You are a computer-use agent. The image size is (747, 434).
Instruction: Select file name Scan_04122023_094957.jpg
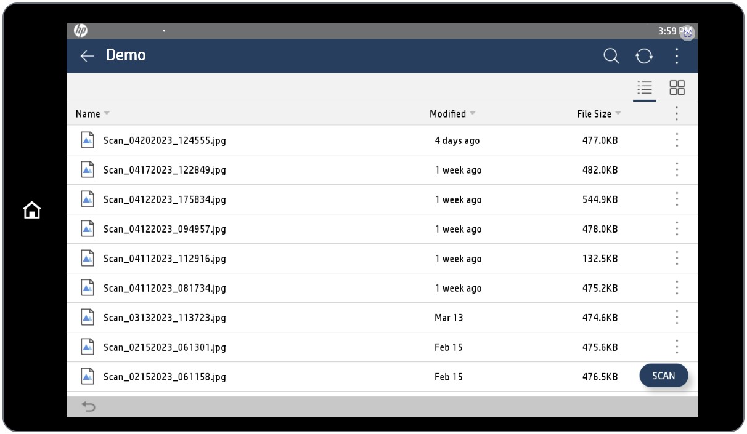point(165,230)
